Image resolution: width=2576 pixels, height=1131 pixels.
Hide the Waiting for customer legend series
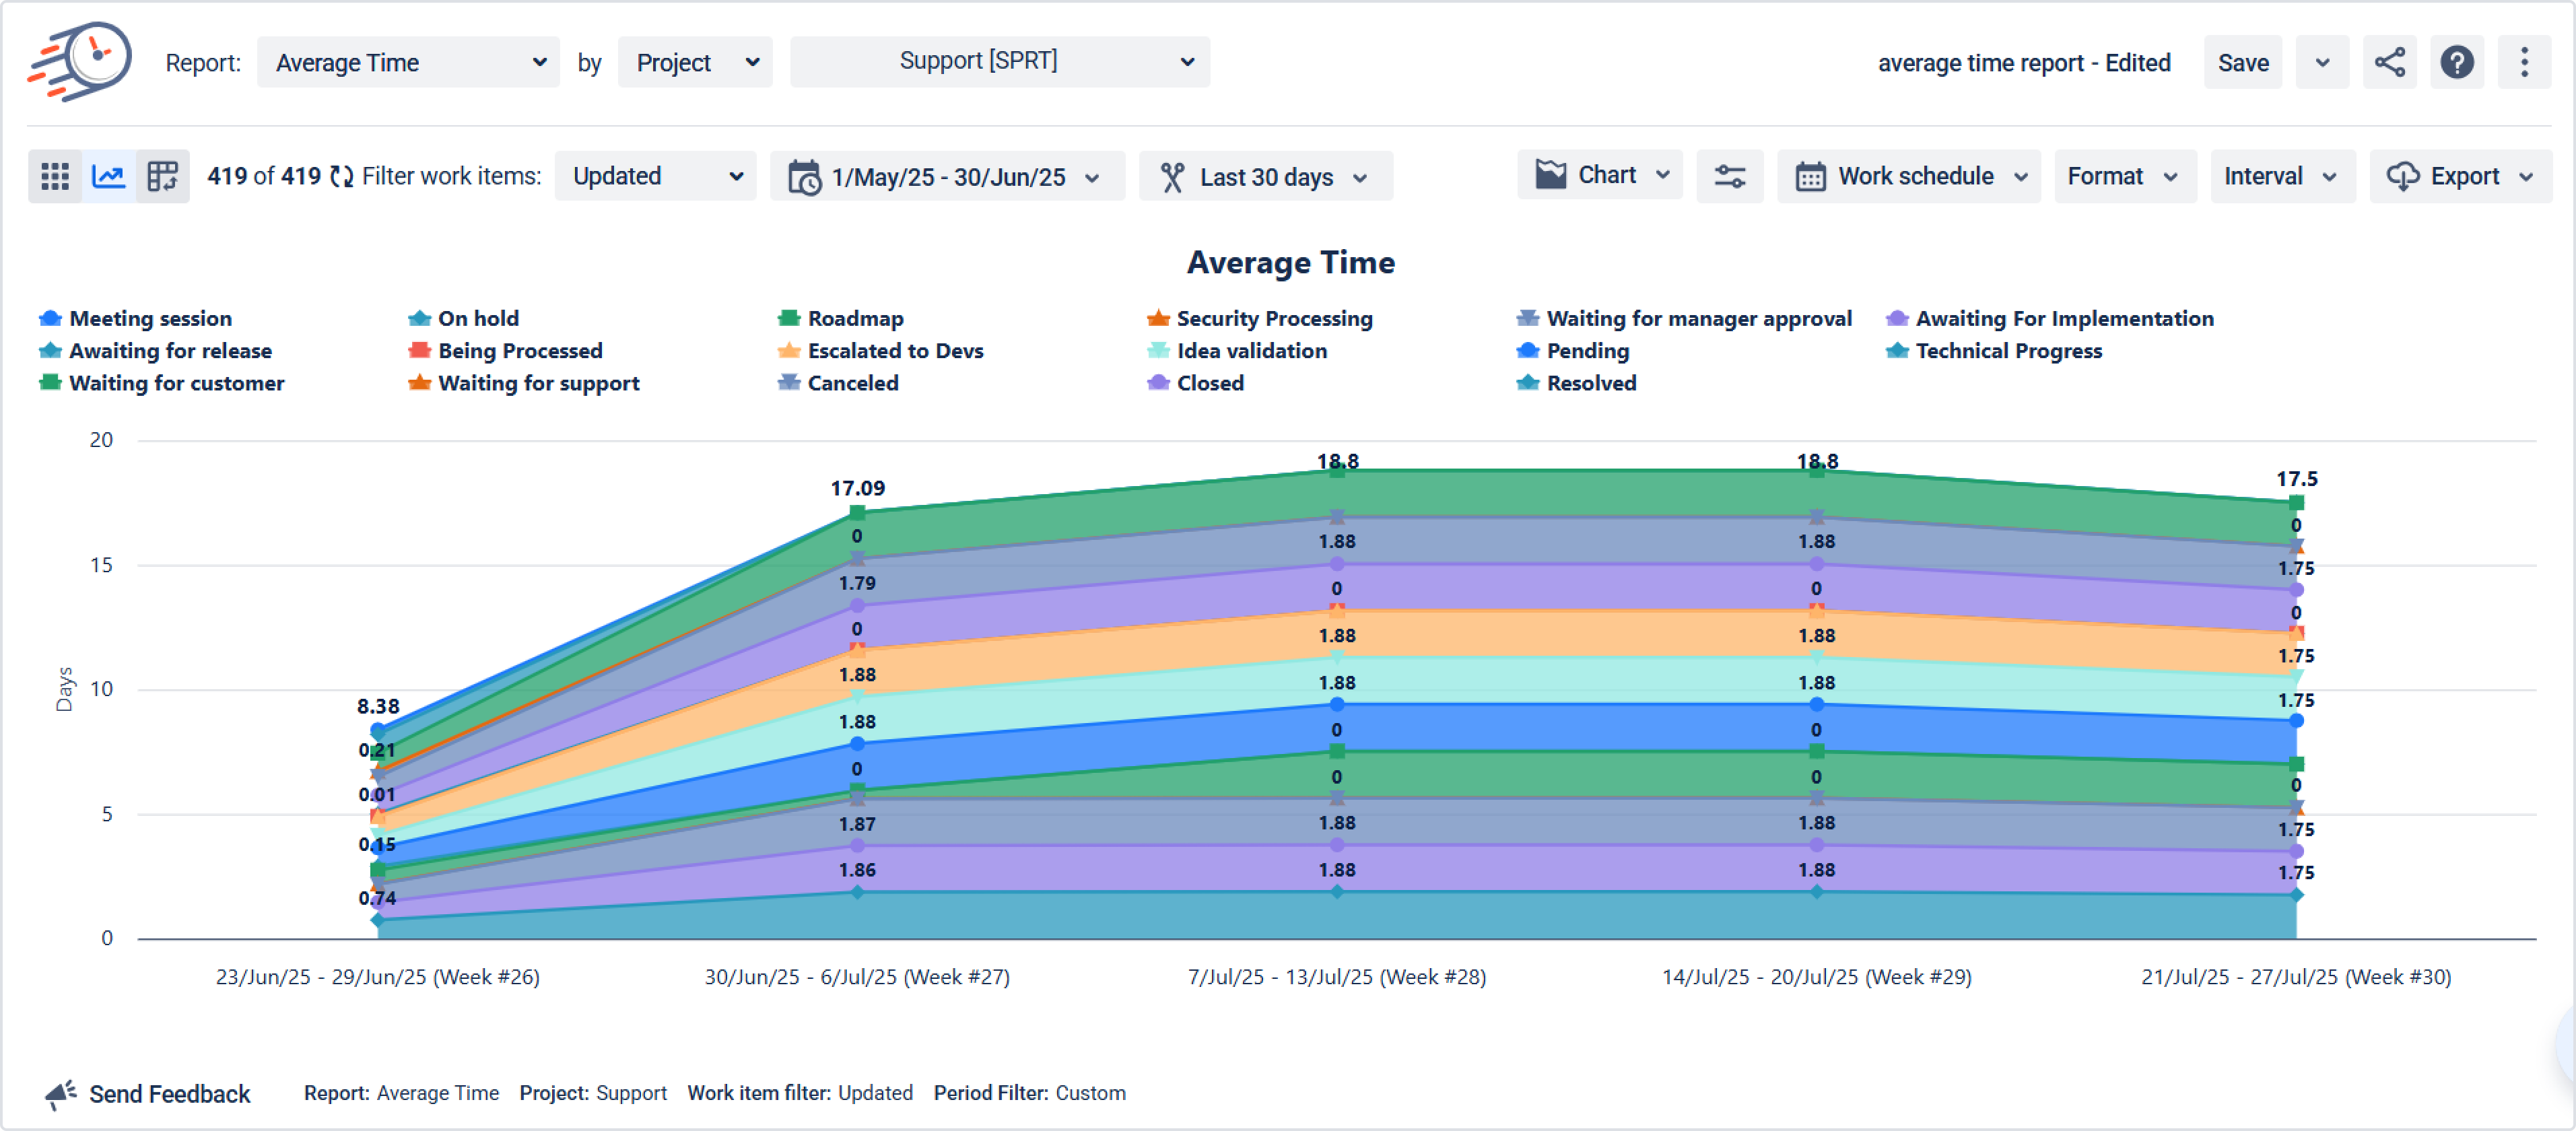pyautogui.click(x=176, y=384)
